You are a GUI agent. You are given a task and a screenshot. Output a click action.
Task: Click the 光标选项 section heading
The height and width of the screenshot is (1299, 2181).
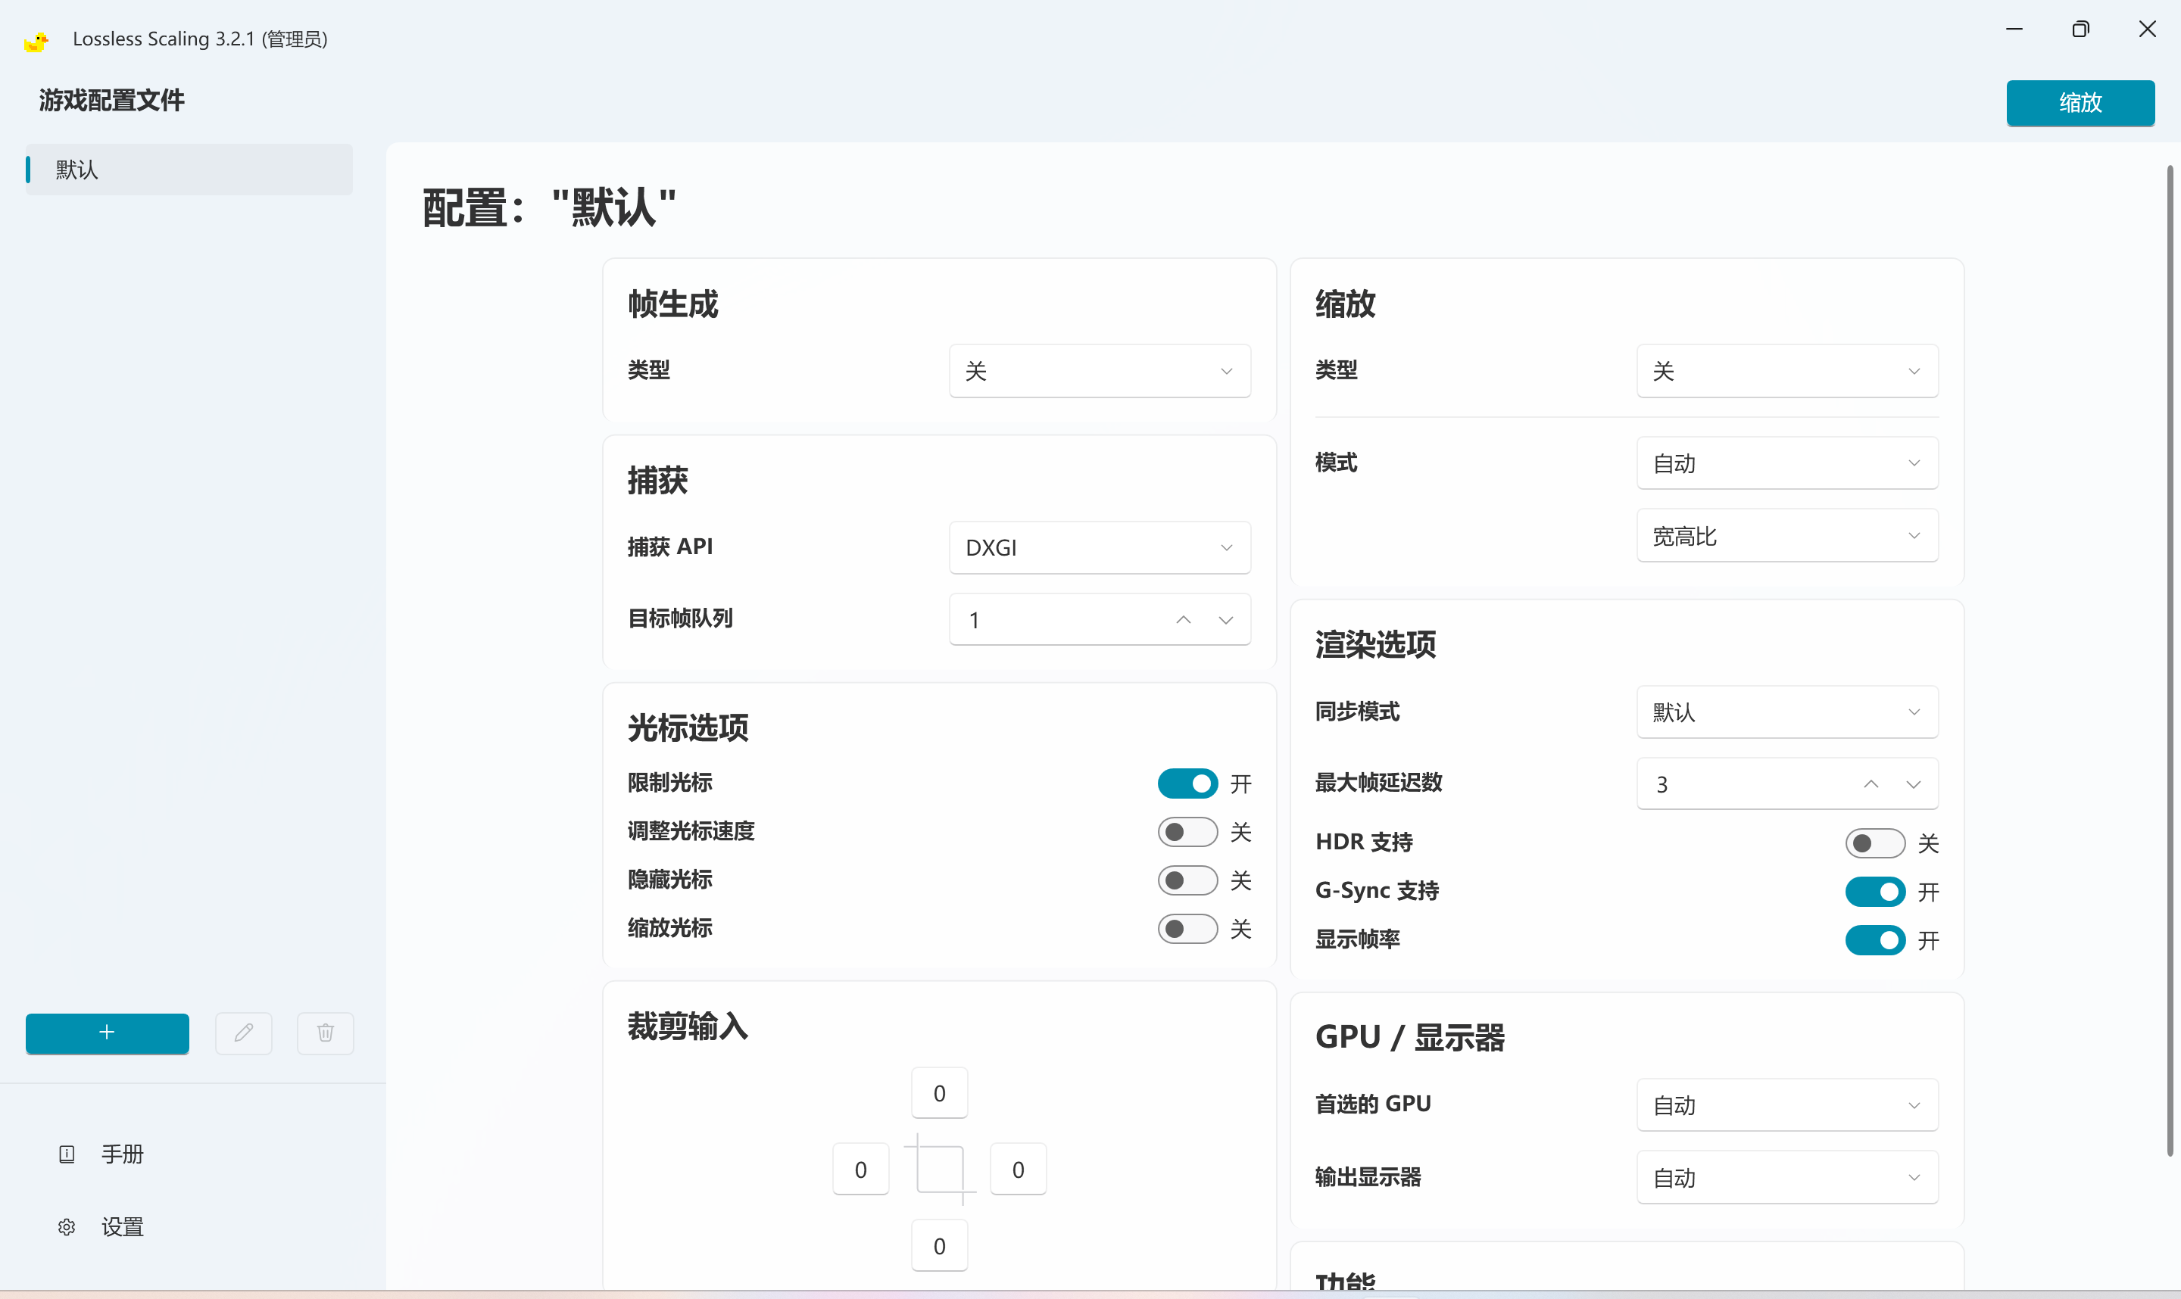click(688, 728)
